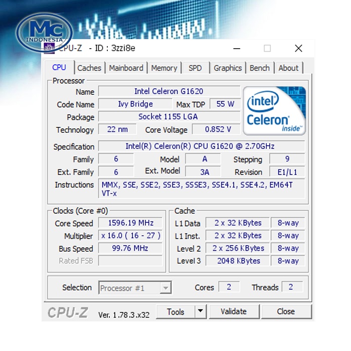The height and width of the screenshot is (351, 351).
Task: Open the Bench tab
Action: coord(260,68)
